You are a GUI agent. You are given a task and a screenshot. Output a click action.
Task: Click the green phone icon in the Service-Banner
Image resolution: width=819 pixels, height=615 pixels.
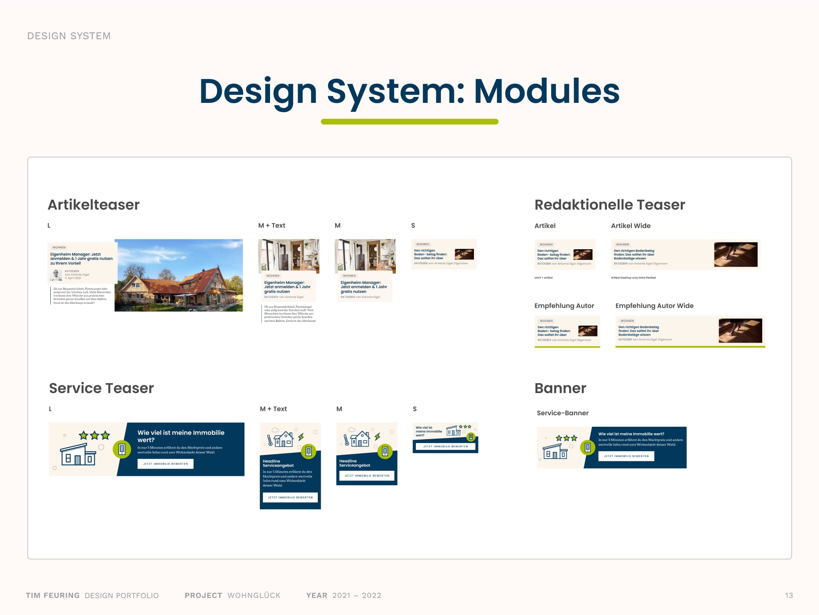(587, 447)
